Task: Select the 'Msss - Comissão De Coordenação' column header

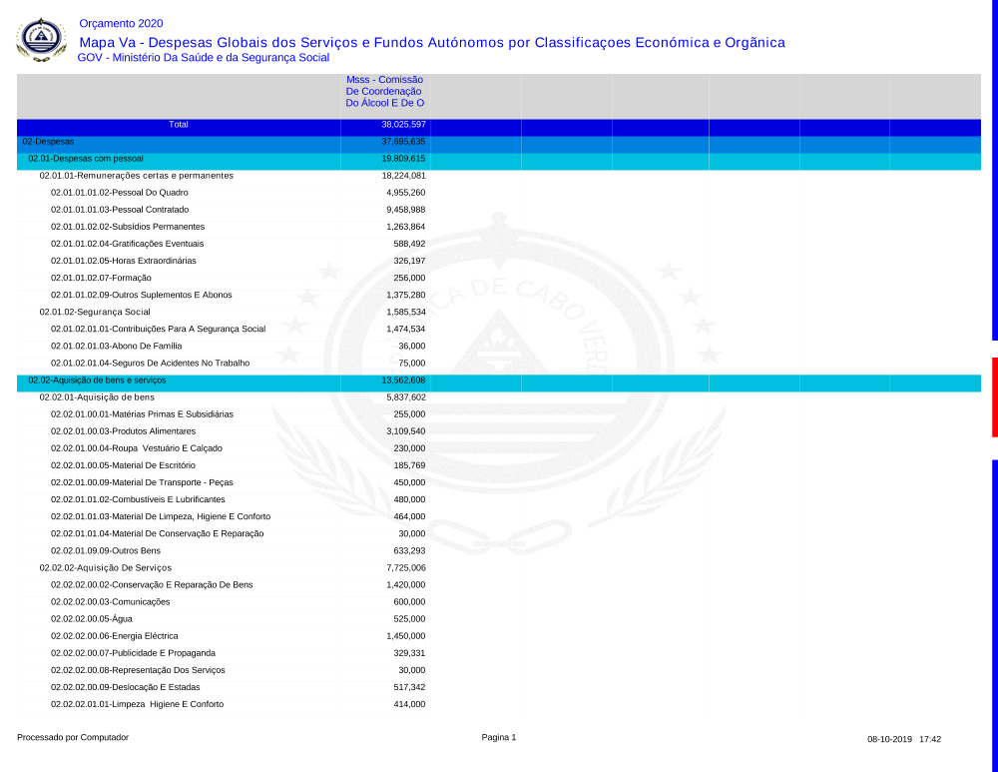Action: pyautogui.click(x=384, y=91)
